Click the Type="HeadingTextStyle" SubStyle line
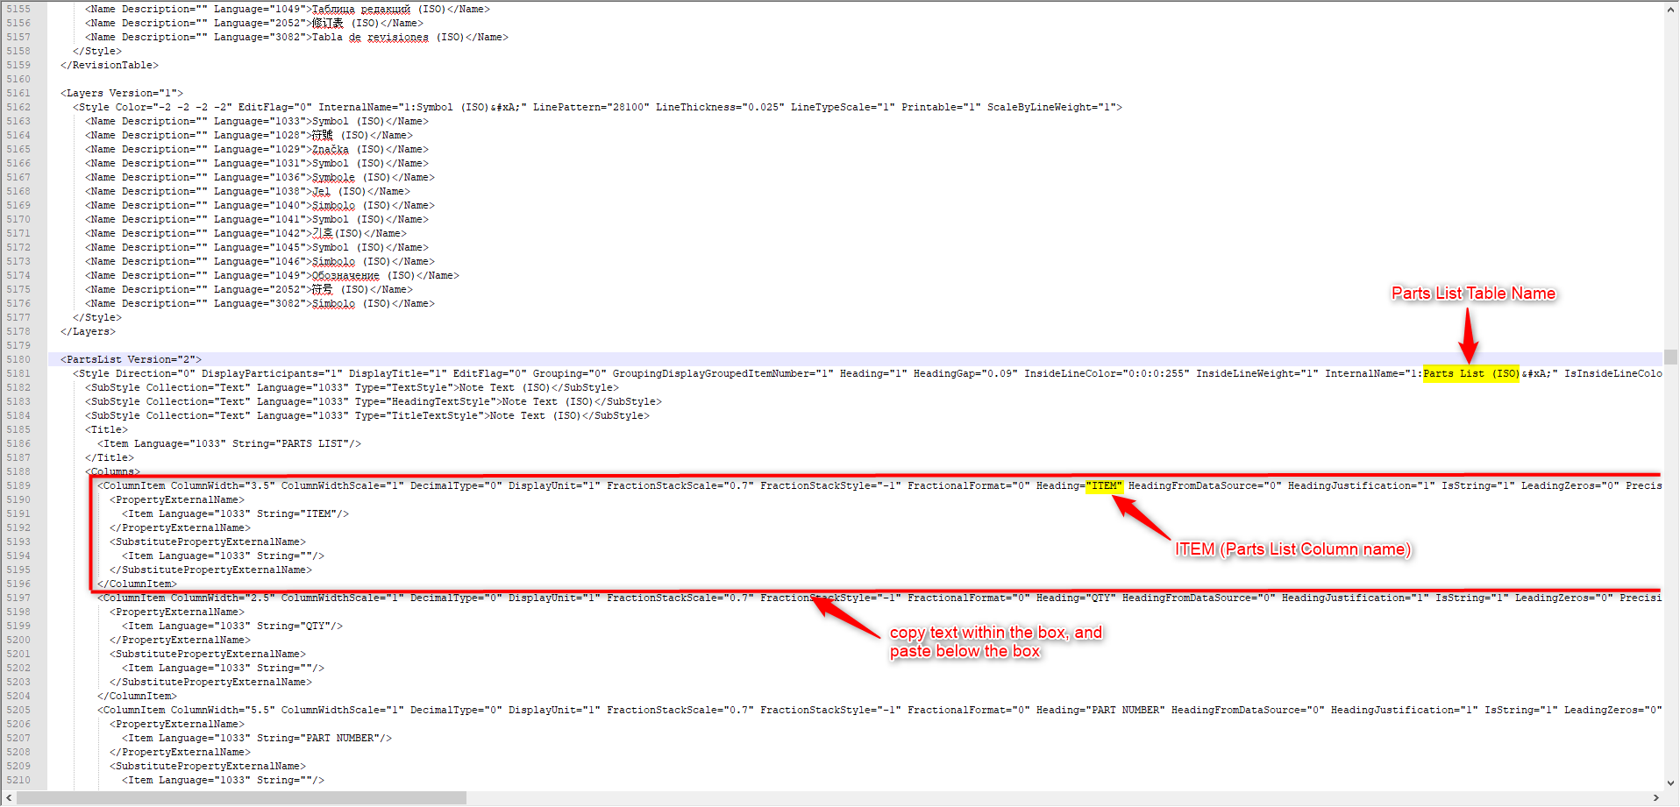Screen dimensions: 1680x807 pyautogui.click(x=374, y=401)
